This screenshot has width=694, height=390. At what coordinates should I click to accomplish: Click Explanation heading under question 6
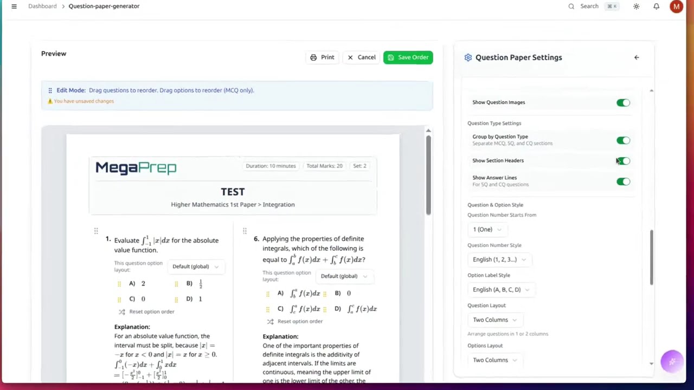tap(280, 337)
